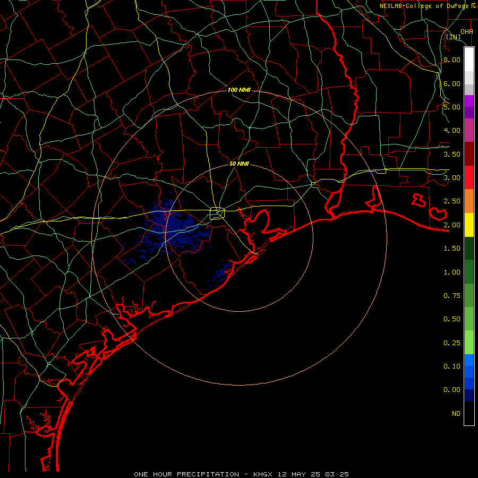
Task: Click the 2.50 scale value
Action: pyautogui.click(x=452, y=201)
